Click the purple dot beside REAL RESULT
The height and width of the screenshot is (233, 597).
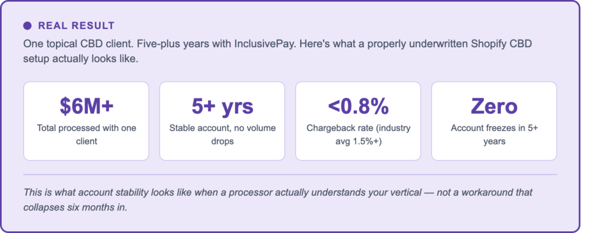pos(27,26)
